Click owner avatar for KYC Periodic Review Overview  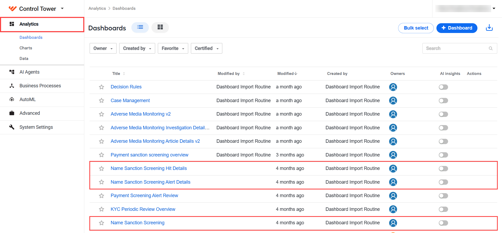[x=393, y=209]
